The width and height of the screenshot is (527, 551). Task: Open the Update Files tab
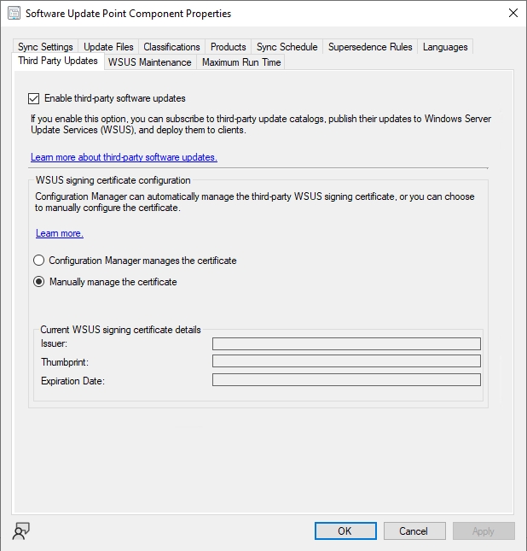108,47
